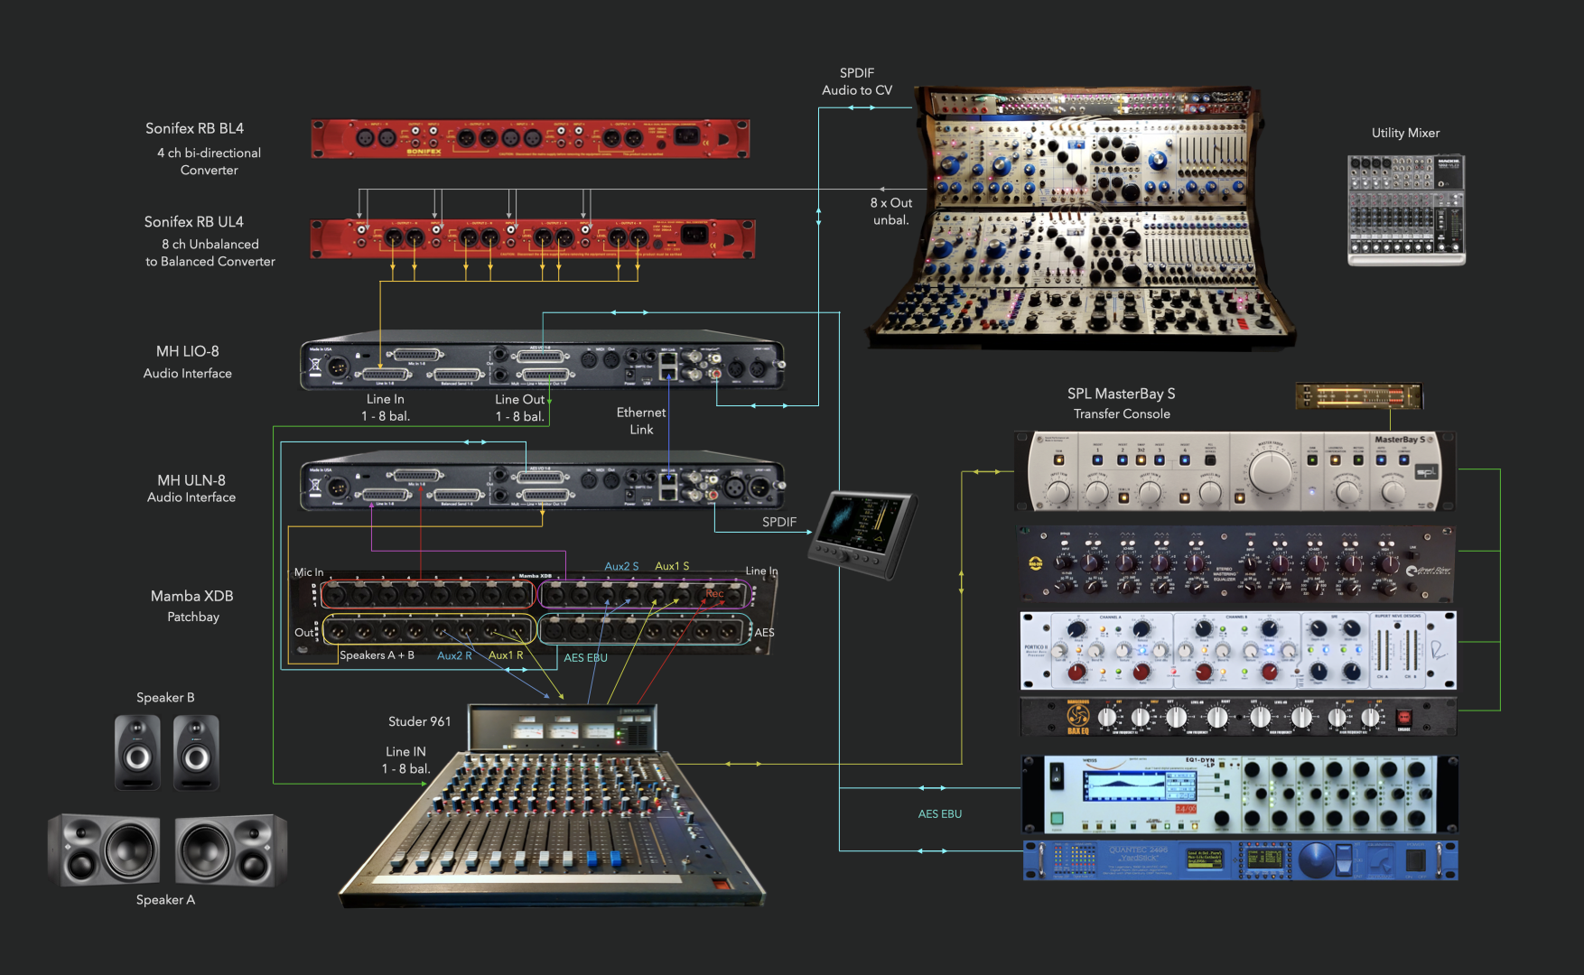Click the large SPL MasterBay S volume knob
The width and height of the screenshot is (1584, 975).
pos(1271,469)
